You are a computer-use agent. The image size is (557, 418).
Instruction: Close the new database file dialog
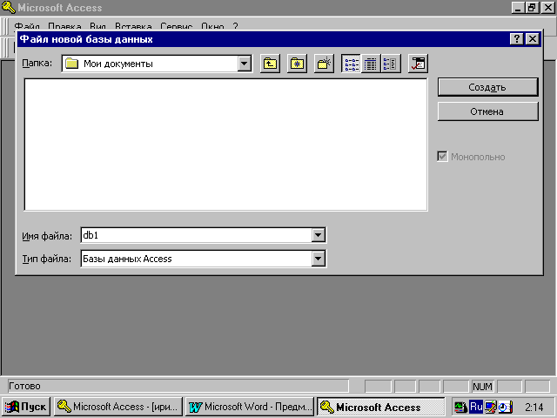[x=532, y=38]
